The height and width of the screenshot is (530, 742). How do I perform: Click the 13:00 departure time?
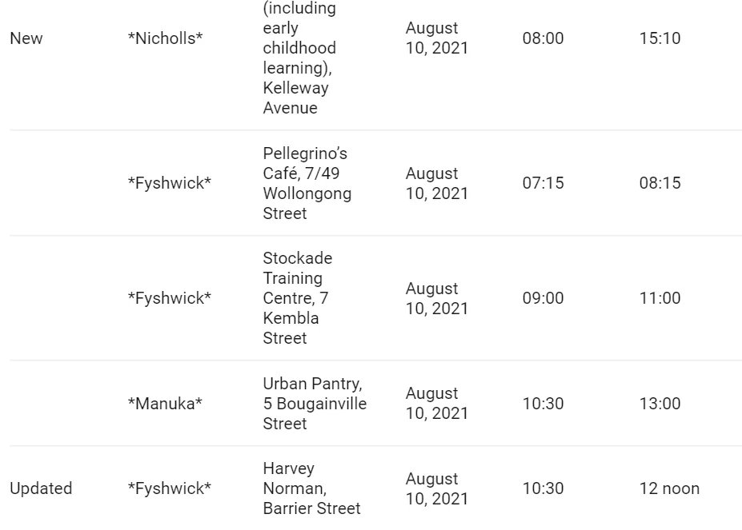point(660,403)
